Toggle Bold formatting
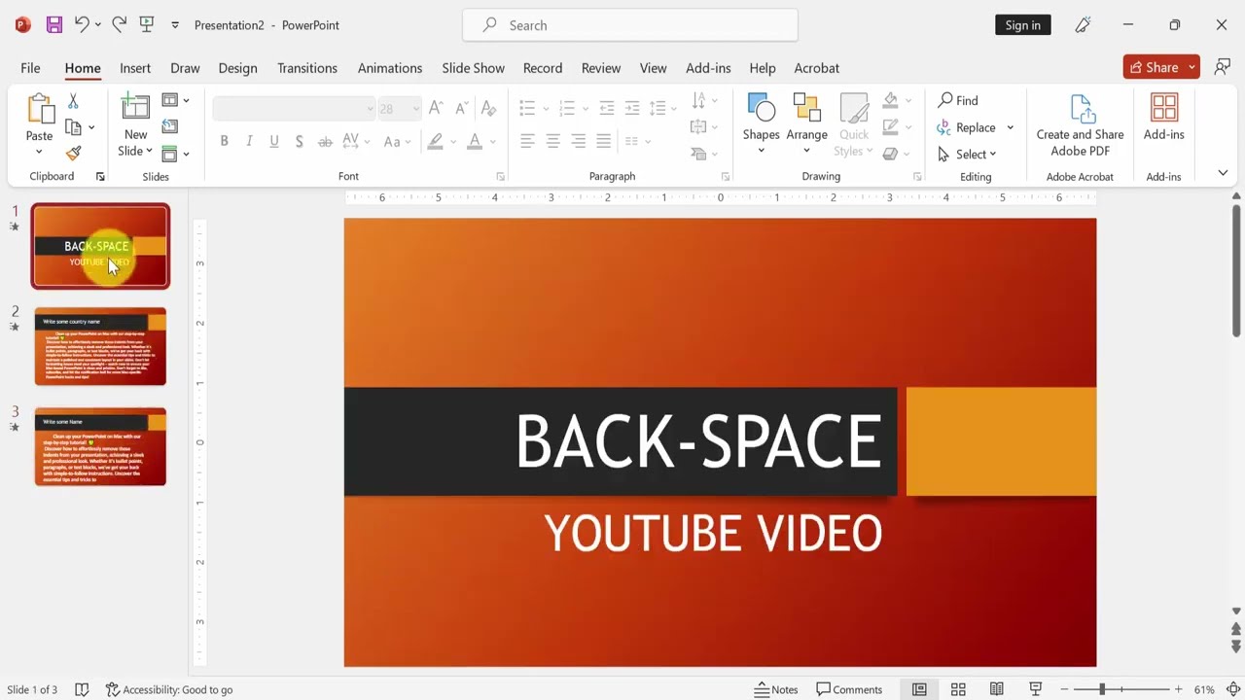This screenshot has height=700, width=1245. [x=224, y=141]
